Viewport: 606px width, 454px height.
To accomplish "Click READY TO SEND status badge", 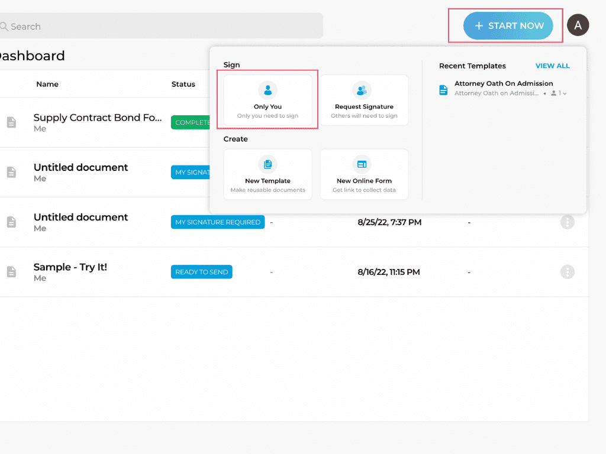I will pyautogui.click(x=201, y=272).
